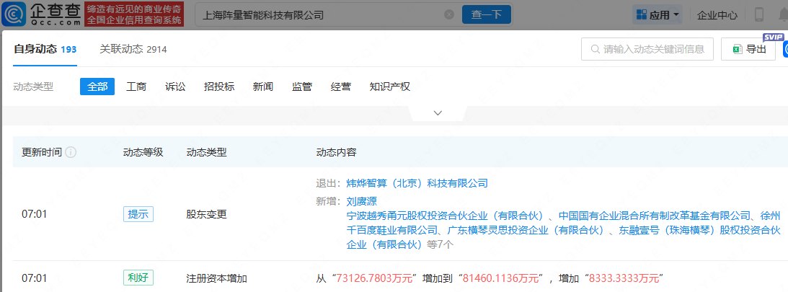Click the blue icon right of 导出

pos(784,49)
